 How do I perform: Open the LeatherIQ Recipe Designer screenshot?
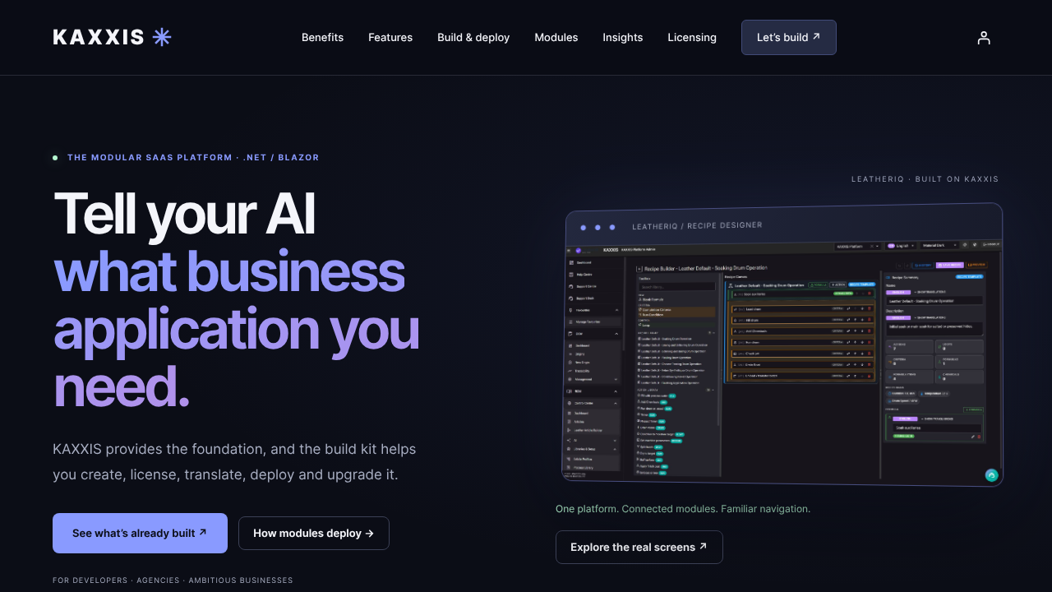[783, 345]
